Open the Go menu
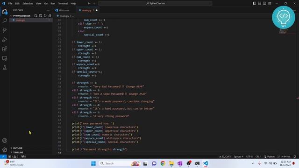299x168 pixels. [46, 3]
